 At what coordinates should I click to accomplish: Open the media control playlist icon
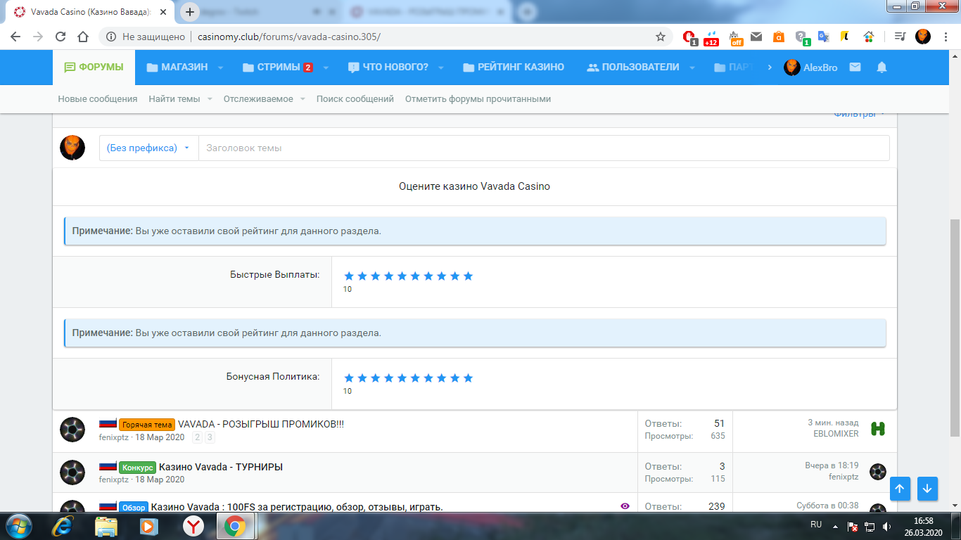900,37
